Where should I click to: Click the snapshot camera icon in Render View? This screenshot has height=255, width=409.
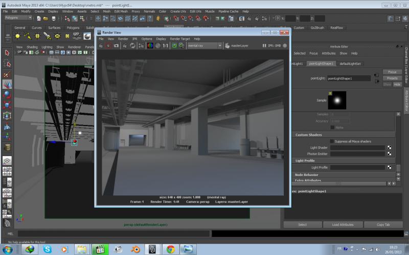(117, 46)
